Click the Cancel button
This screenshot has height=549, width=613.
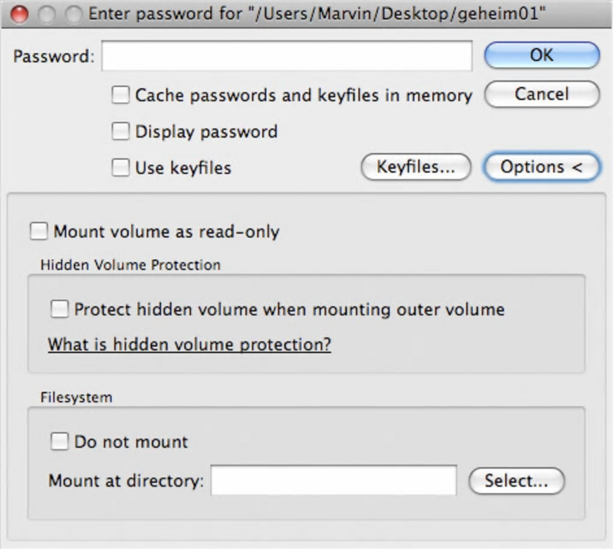[541, 94]
